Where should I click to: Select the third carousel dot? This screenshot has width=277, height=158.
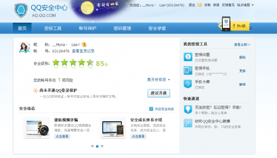pyautogui.click(x=102, y=146)
